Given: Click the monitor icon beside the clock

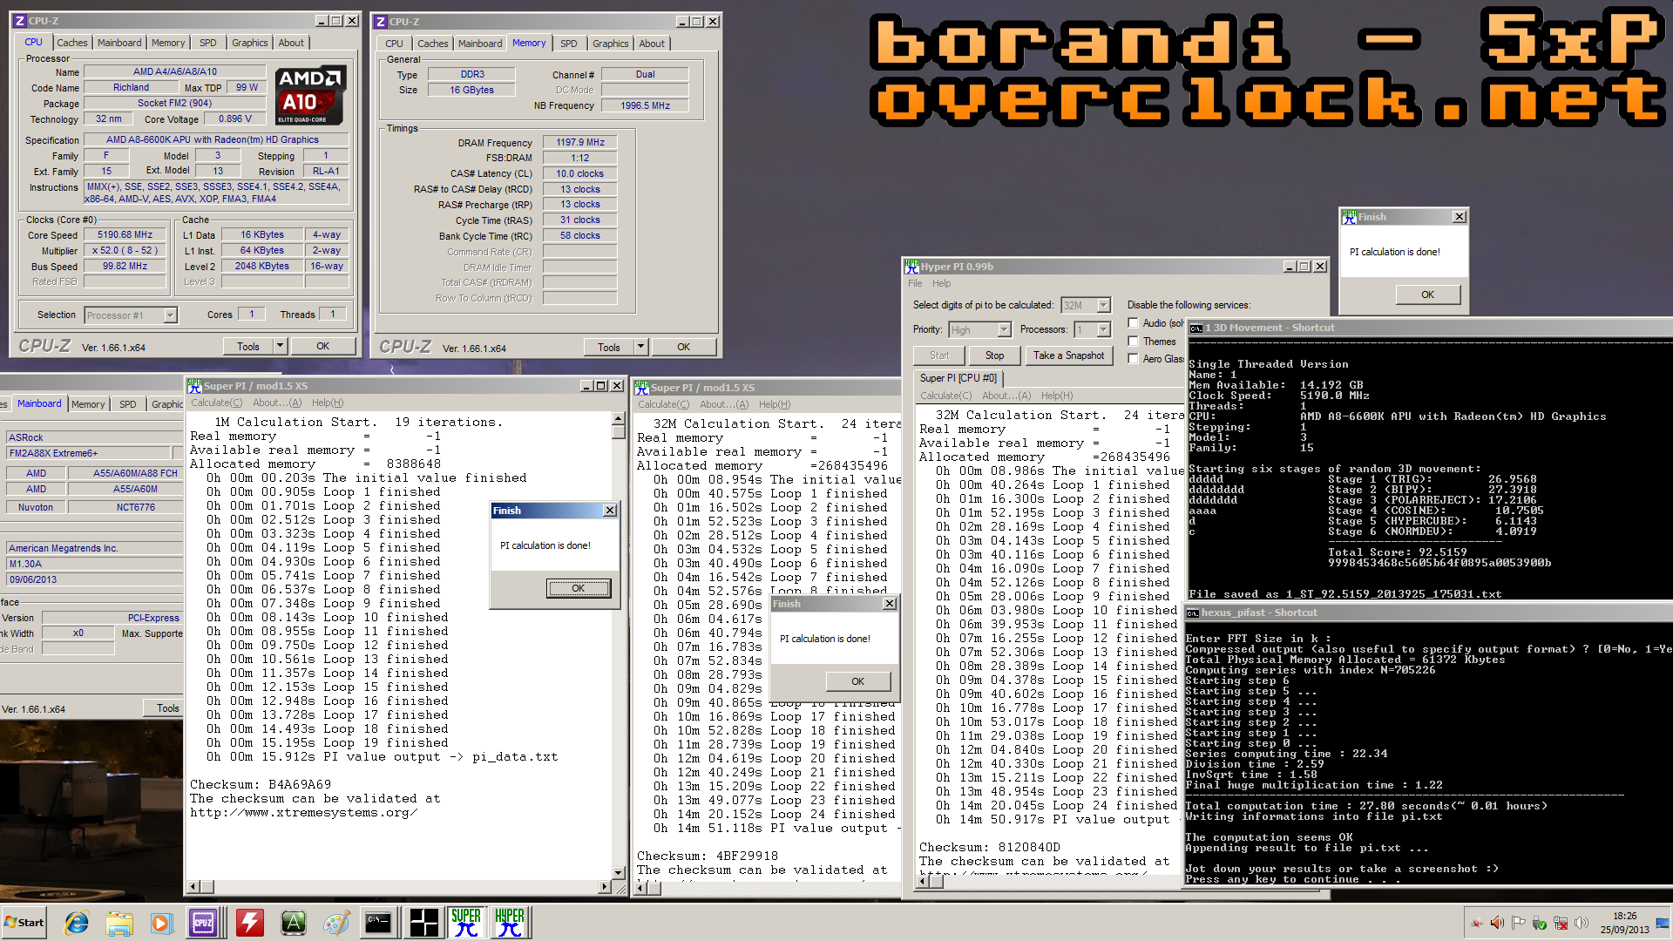Looking at the screenshot, I should pos(1662,923).
